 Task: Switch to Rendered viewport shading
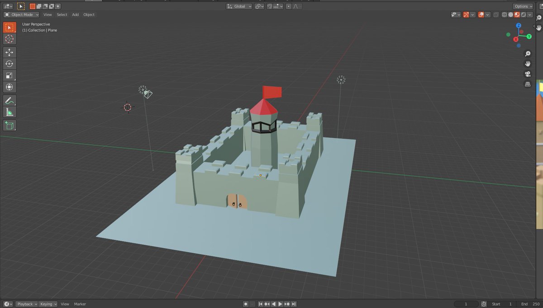click(523, 15)
